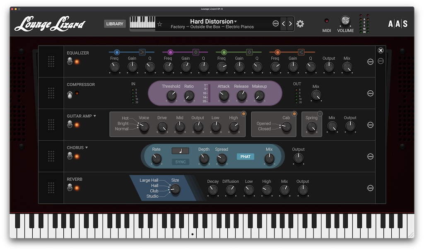Viewport: 424px width, 251px height.
Task: Click the Guitar Amp drag handle grip
Action: coord(51,125)
